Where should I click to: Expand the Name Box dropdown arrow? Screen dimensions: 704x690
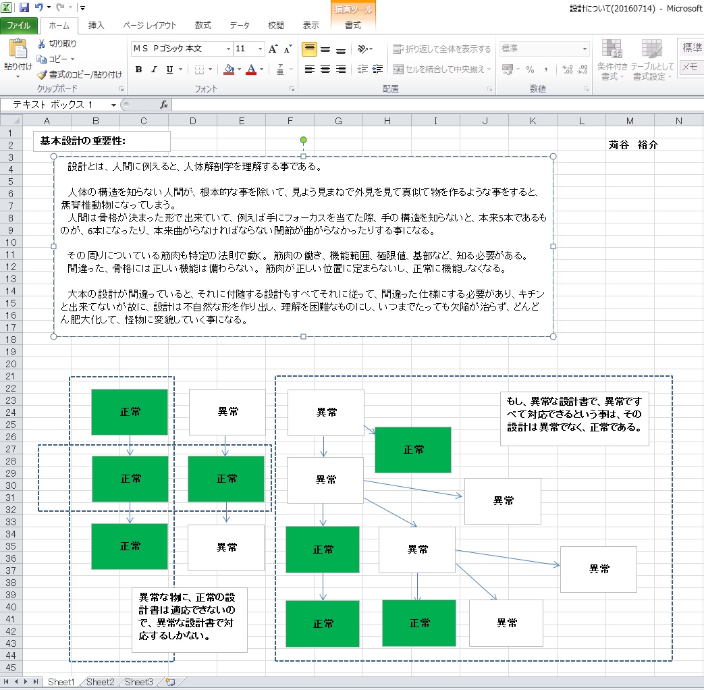pos(112,105)
